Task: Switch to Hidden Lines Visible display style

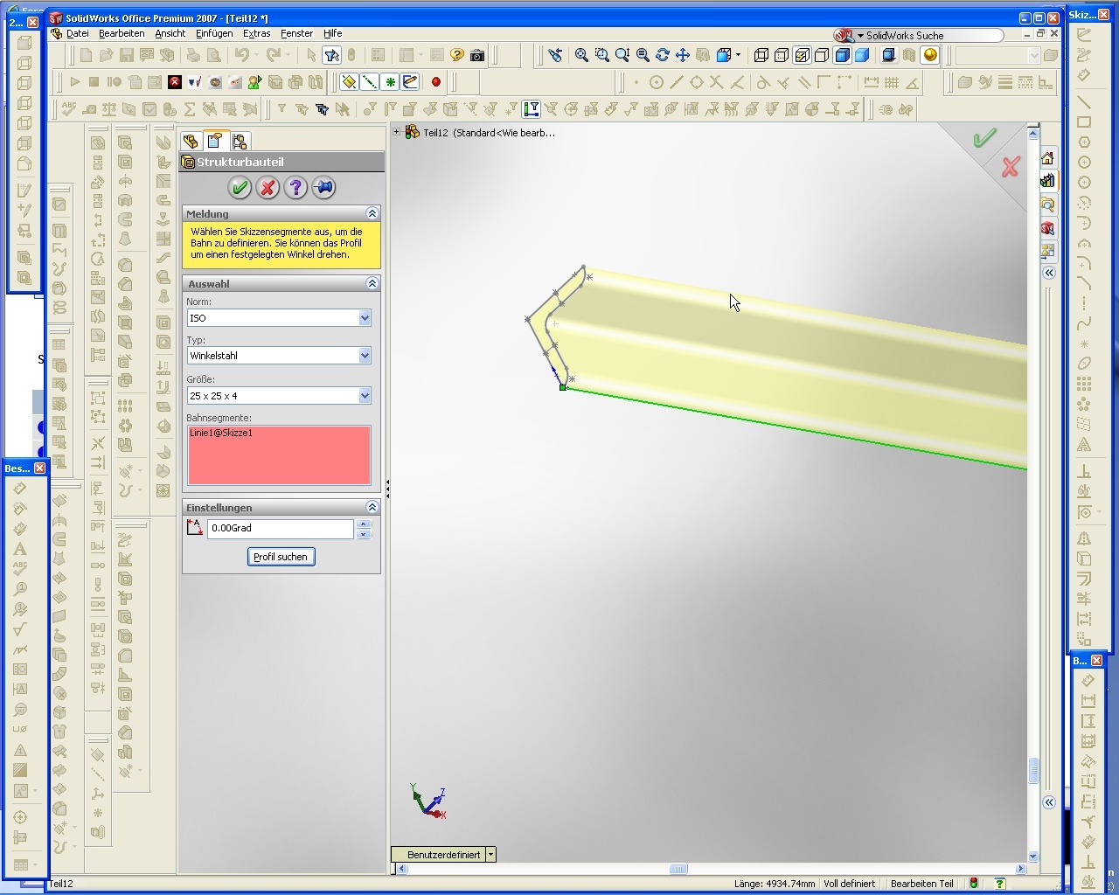Action: click(782, 55)
